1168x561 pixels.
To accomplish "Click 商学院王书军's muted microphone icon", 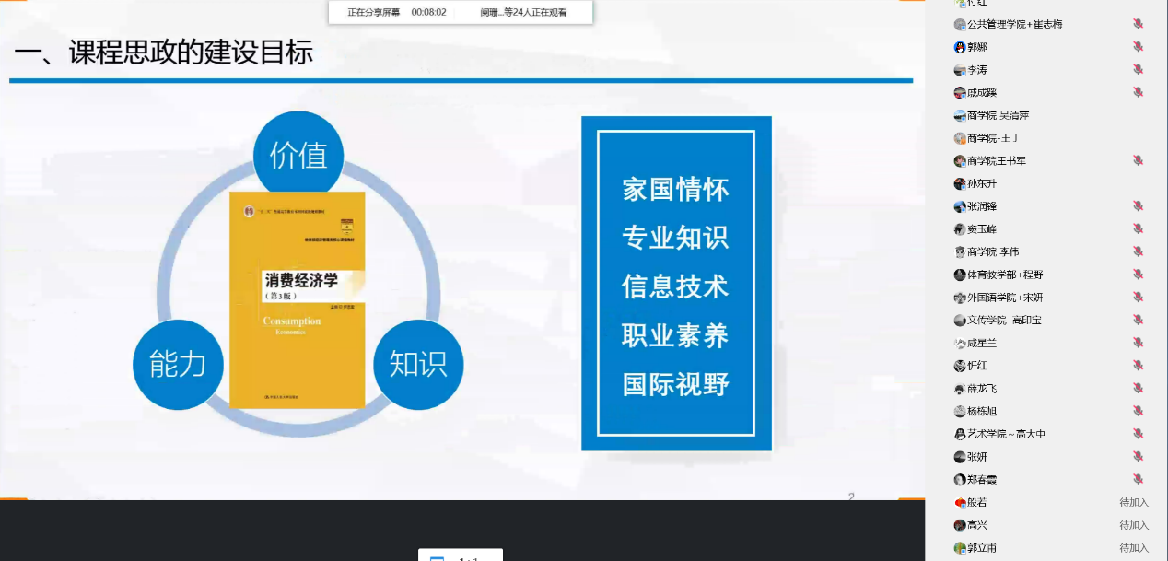I will 1138,160.
